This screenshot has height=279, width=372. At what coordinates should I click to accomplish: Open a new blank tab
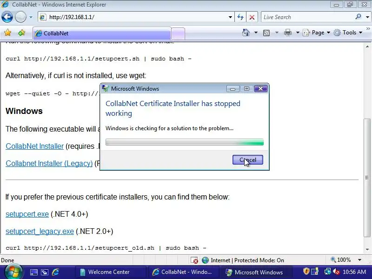(x=178, y=33)
